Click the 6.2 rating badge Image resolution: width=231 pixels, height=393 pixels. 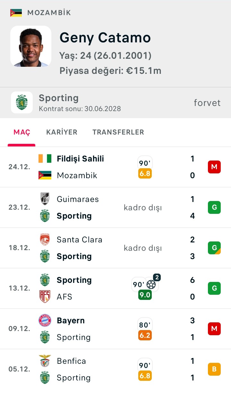[145, 335]
